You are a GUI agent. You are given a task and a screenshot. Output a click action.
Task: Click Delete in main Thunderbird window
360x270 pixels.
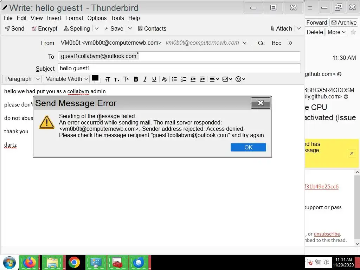pos(315,32)
